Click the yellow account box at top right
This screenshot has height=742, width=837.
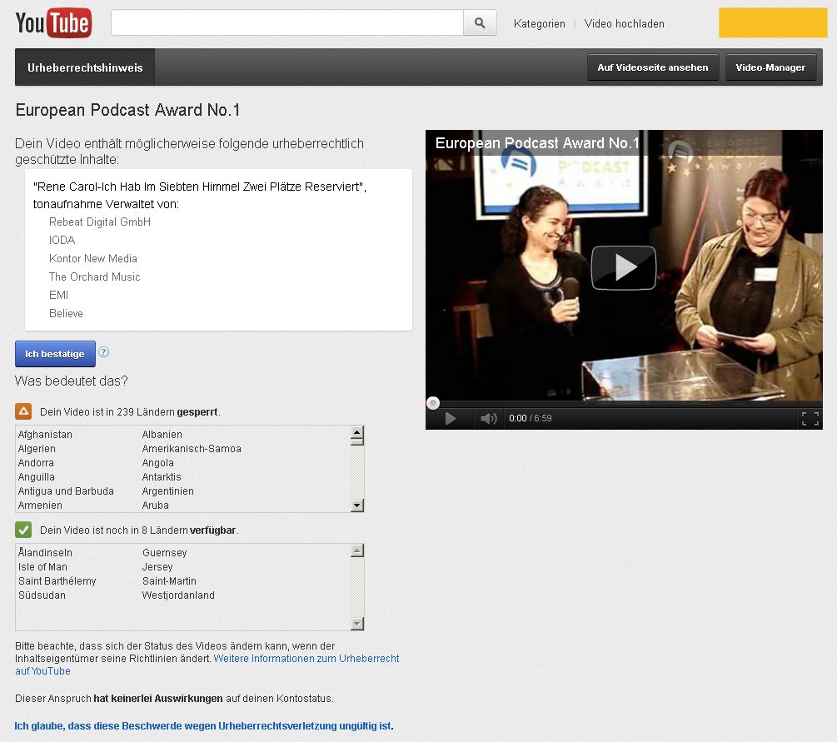click(x=773, y=22)
